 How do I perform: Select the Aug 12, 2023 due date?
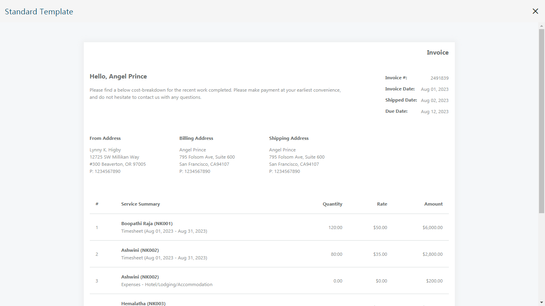coord(434,112)
